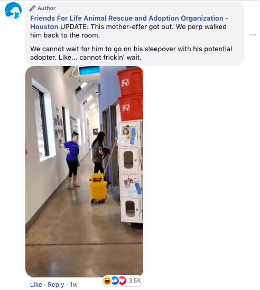Click the red heart reaction icon
This screenshot has width=260, height=290.
tap(122, 280)
